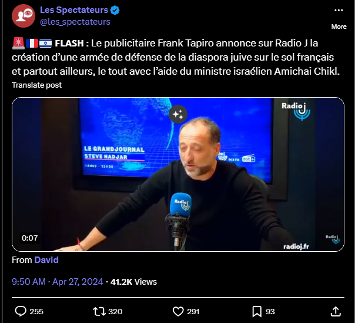Open replies via the comment bubble icon
The width and height of the screenshot is (355, 323).
click(21, 311)
